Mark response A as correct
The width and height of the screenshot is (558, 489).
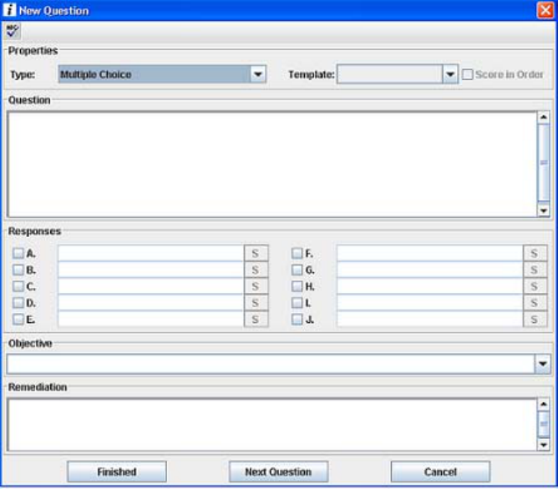(x=18, y=254)
